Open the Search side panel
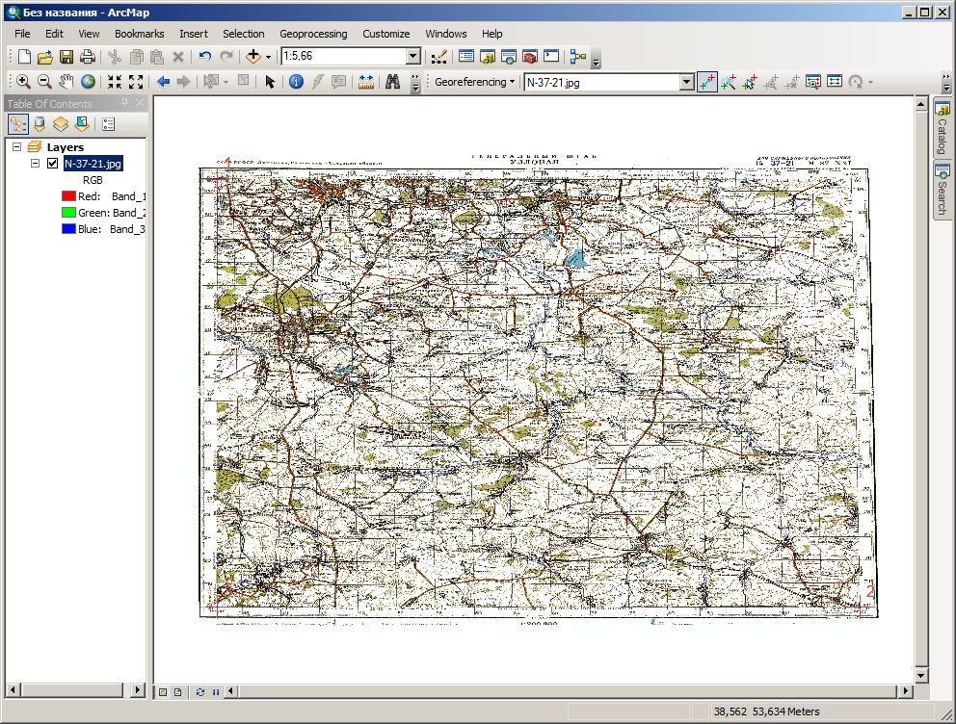The image size is (956, 724). point(942,190)
